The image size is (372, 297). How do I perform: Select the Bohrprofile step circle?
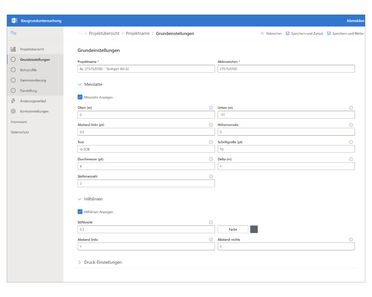13,70
